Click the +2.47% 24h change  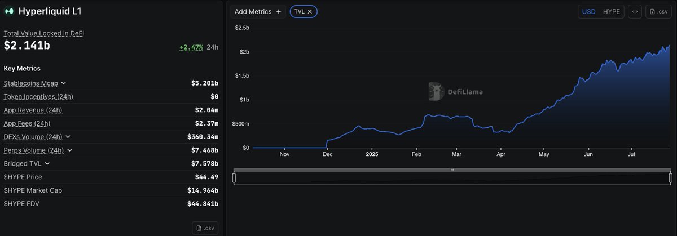(191, 47)
